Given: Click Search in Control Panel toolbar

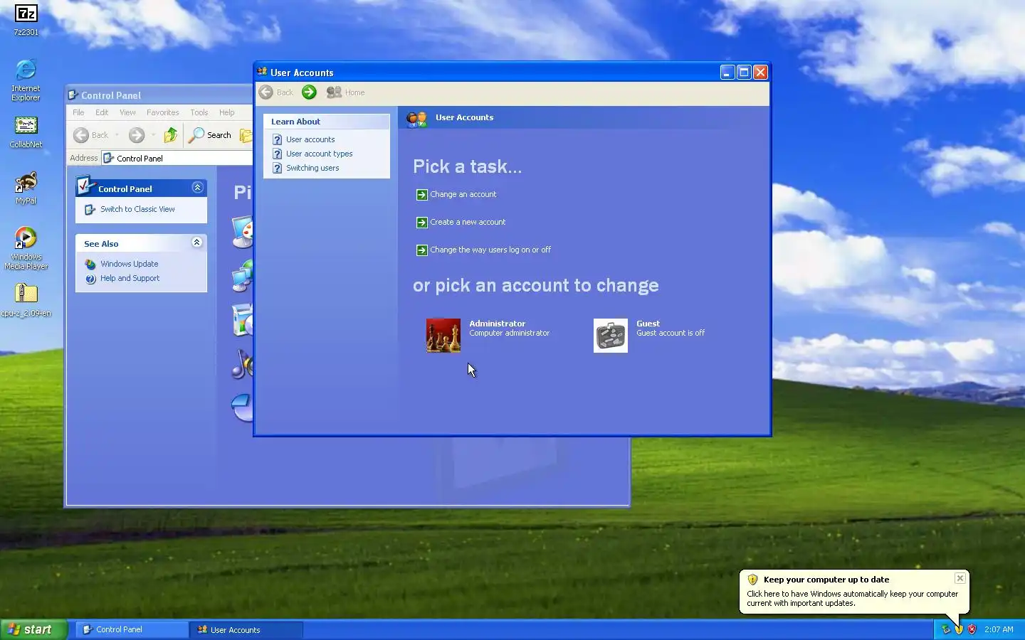Looking at the screenshot, I should 210,135.
